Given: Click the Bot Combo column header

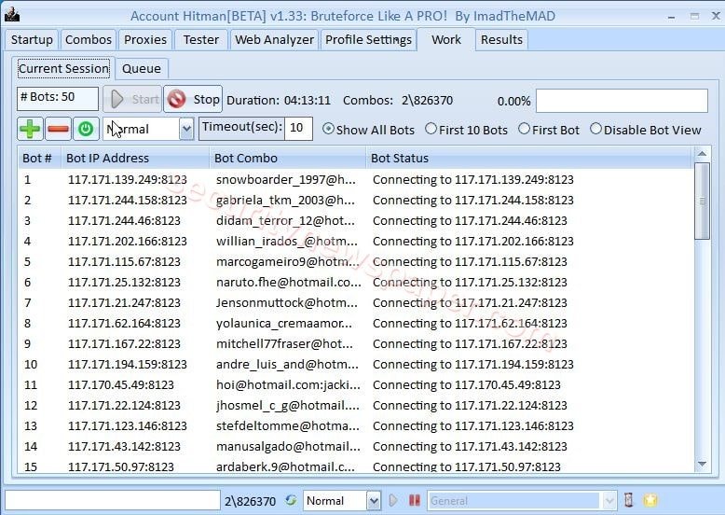Looking at the screenshot, I should tap(287, 159).
